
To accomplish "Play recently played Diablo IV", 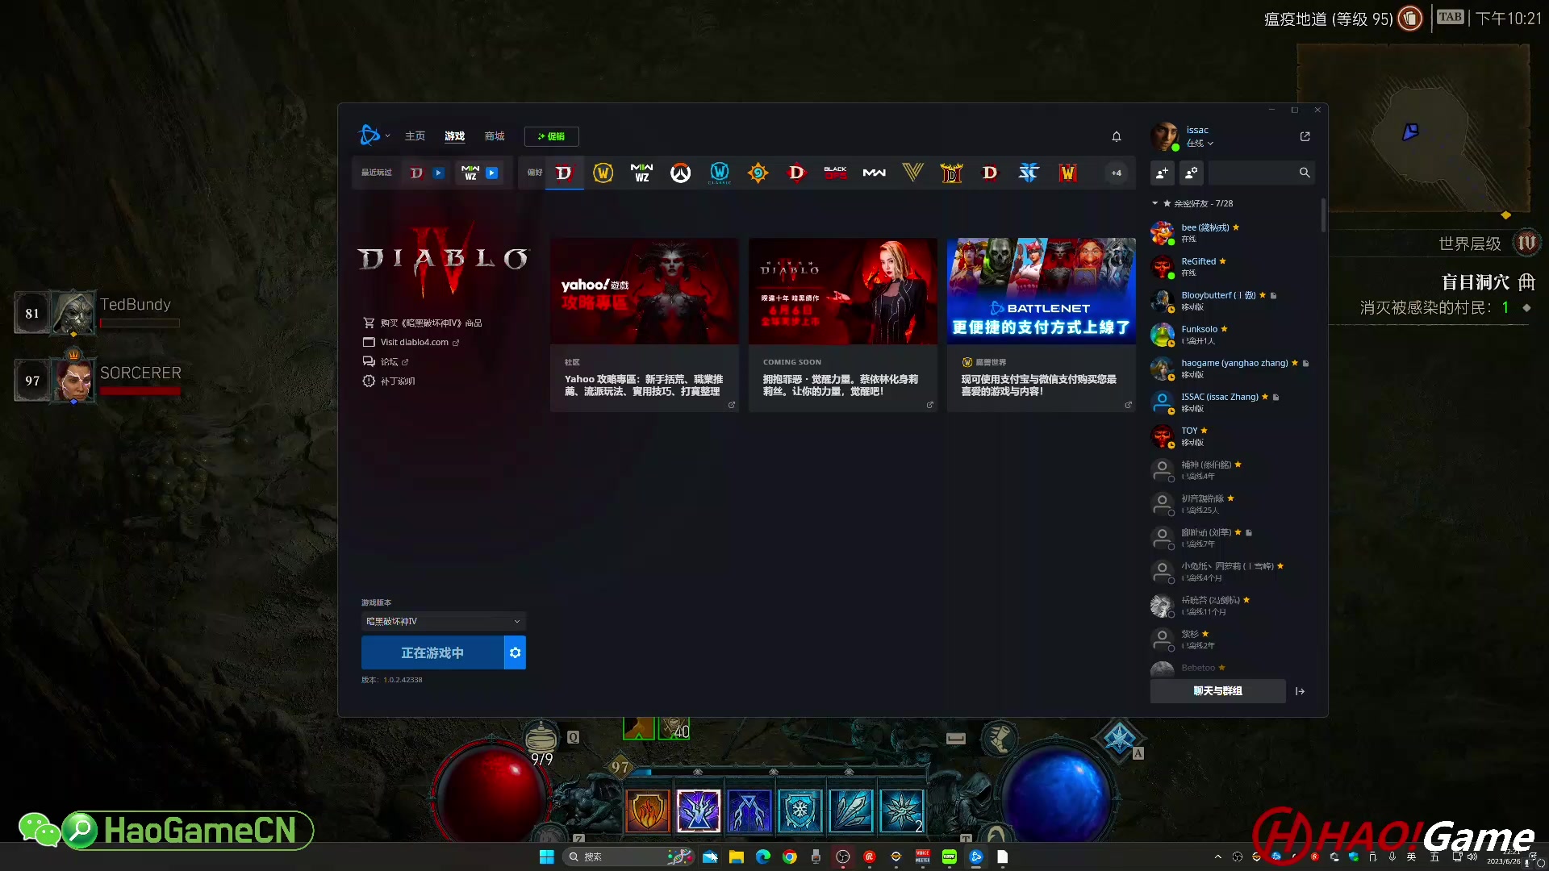I will 438,173.
